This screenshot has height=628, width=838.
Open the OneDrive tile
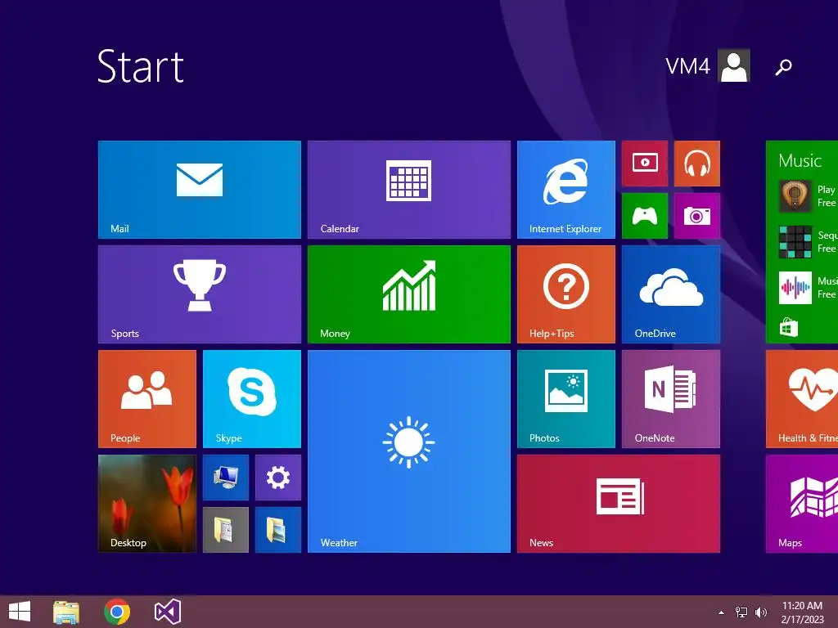[671, 294]
